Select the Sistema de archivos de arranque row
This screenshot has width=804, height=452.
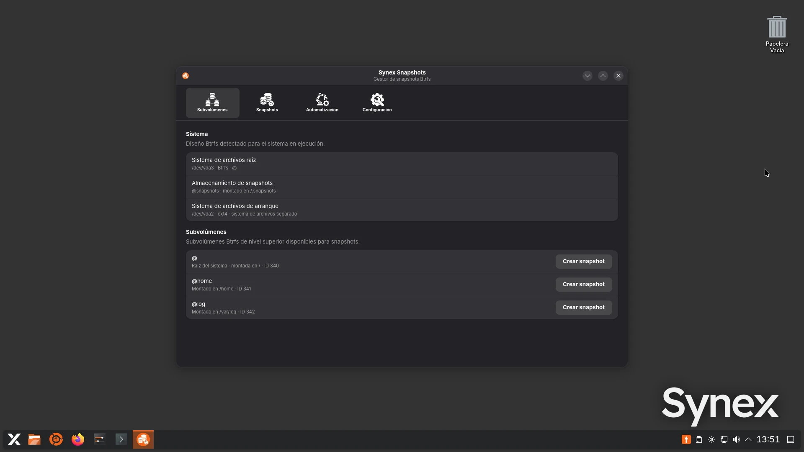[402, 210]
